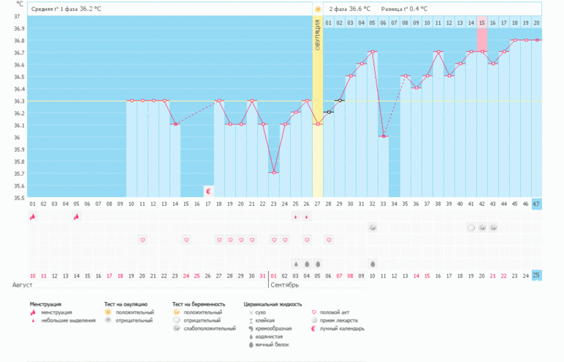The image size is (564, 362).
Task: Click the sun ovulation icon in header
Action: 318,9
